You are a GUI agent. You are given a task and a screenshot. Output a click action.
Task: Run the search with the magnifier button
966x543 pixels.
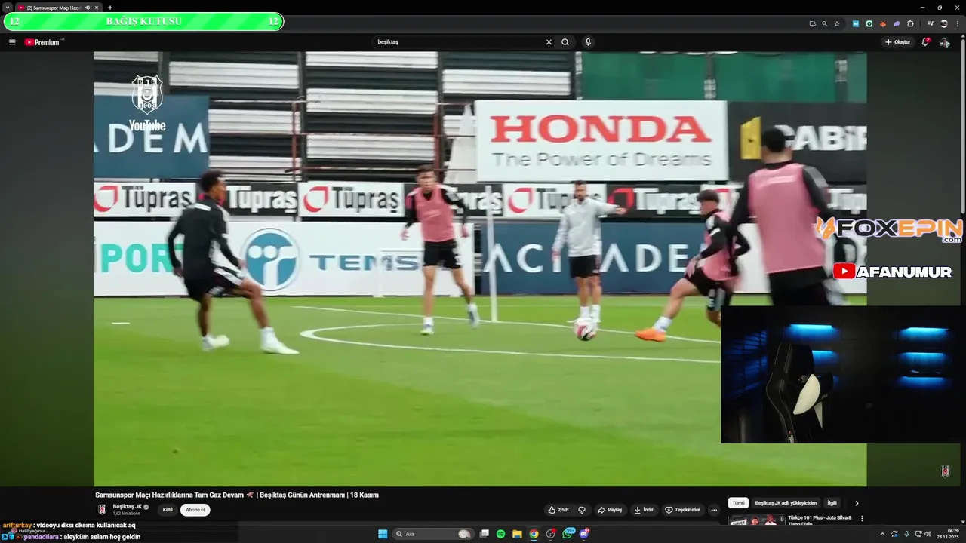[565, 42]
